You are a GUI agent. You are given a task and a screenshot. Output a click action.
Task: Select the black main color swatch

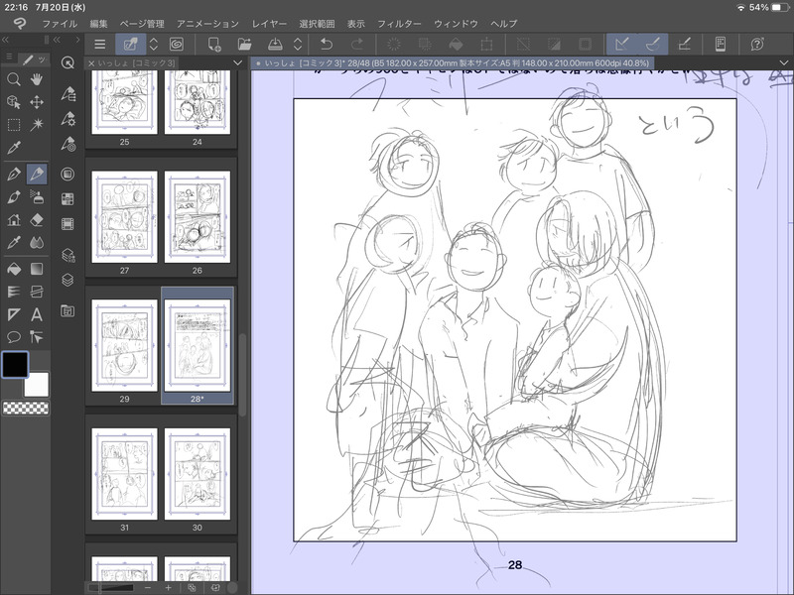pos(15,364)
